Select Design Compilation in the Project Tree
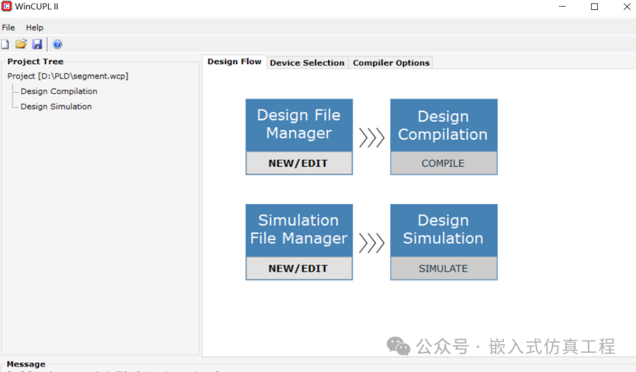The width and height of the screenshot is (636, 372). pos(59,91)
